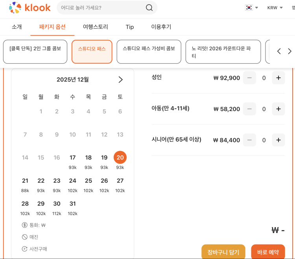Go to next month in calendar
This screenshot has height=259, width=295.
pos(120,80)
